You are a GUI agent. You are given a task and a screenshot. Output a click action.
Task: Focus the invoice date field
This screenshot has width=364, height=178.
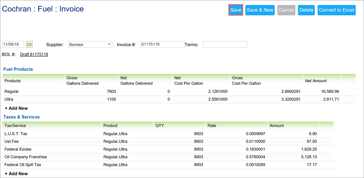coord(13,44)
